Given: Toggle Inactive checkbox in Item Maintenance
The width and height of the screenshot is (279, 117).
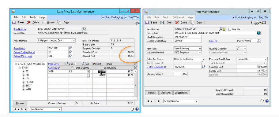Looking at the screenshot, I should pyautogui.click(x=229, y=29).
